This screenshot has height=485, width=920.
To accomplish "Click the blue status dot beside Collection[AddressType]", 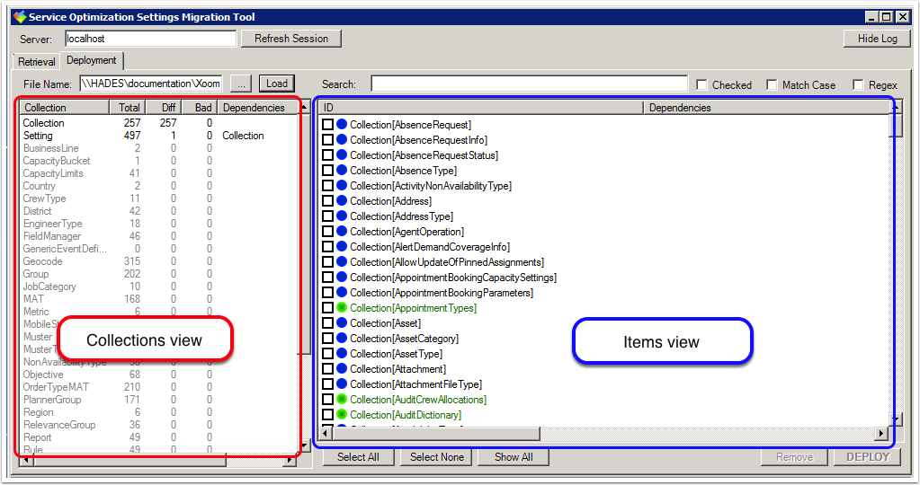I will point(342,216).
